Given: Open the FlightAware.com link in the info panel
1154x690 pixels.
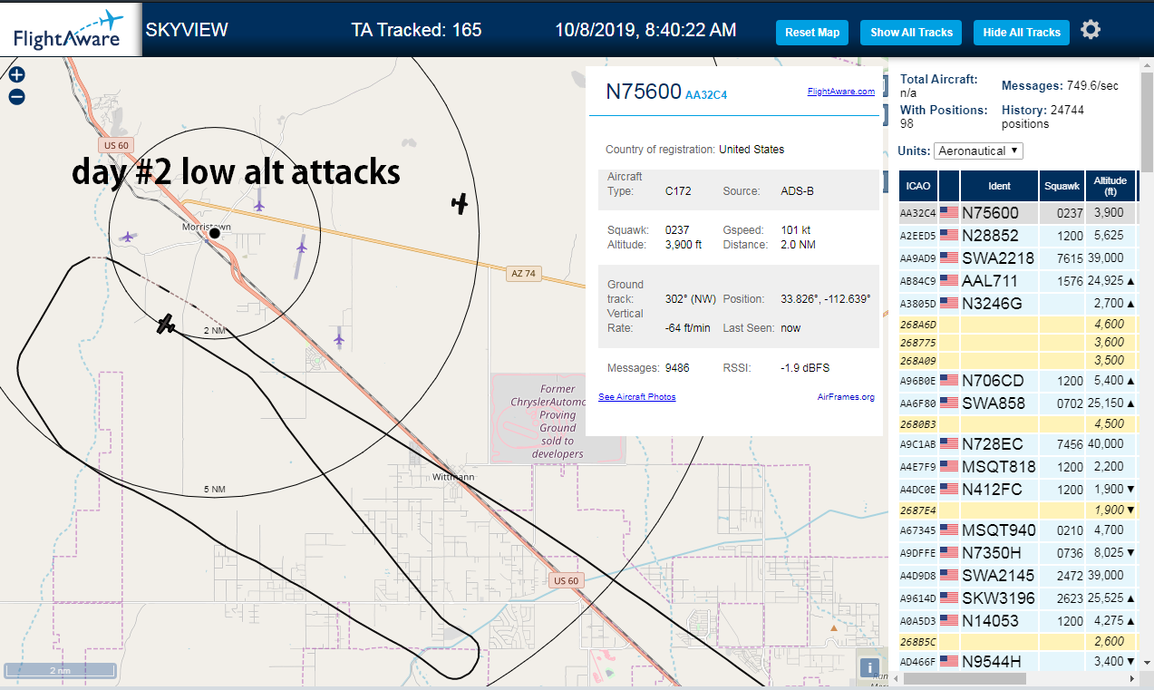Looking at the screenshot, I should [x=840, y=92].
